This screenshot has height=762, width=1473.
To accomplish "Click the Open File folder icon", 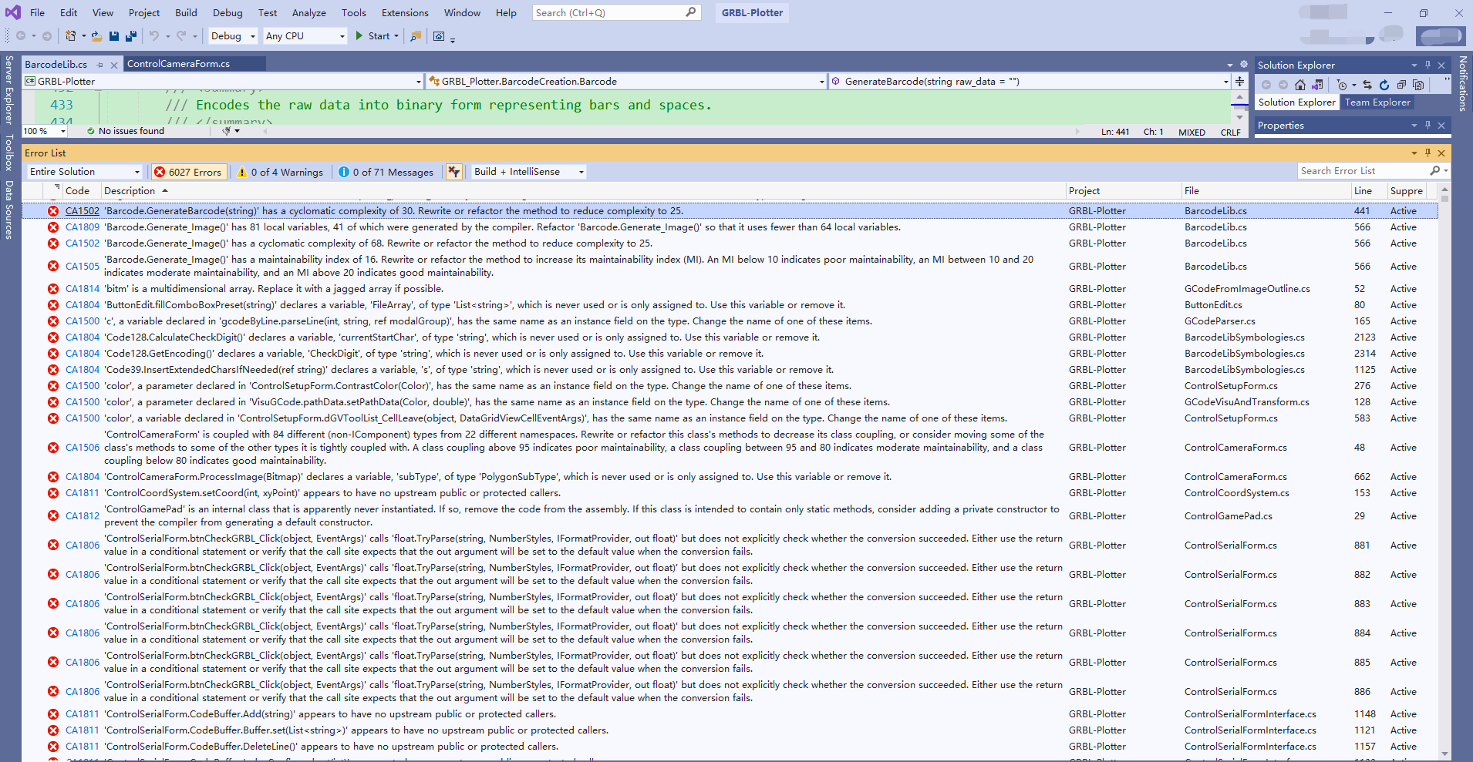I will coord(96,36).
